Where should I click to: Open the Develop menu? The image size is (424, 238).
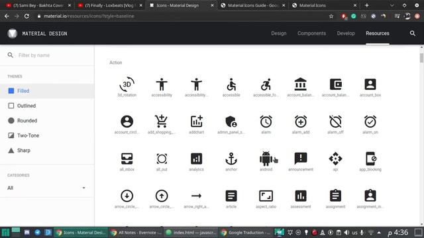tap(346, 33)
